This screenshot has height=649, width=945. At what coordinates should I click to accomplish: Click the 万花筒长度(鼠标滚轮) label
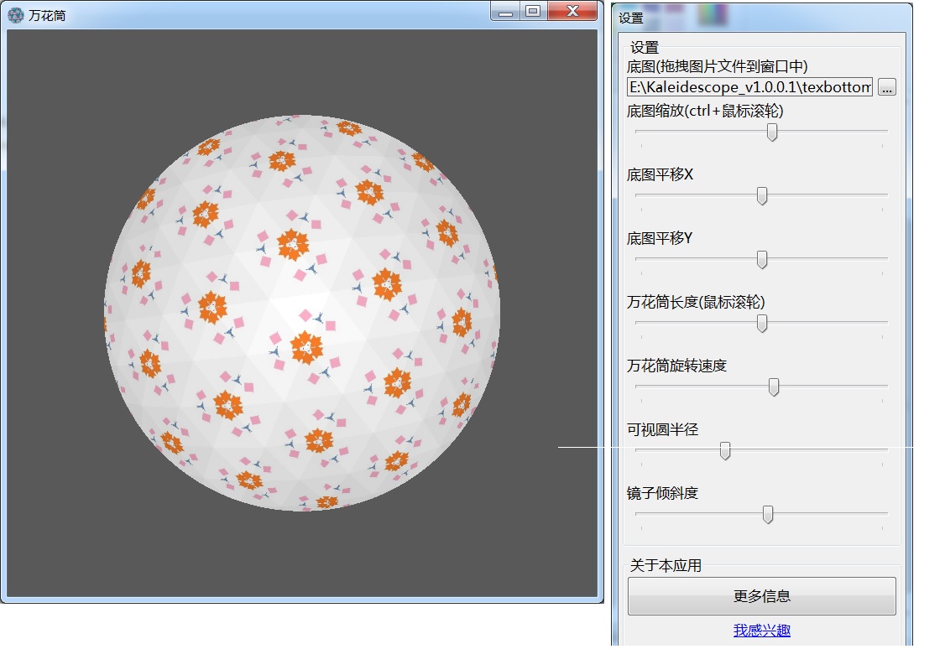click(696, 302)
